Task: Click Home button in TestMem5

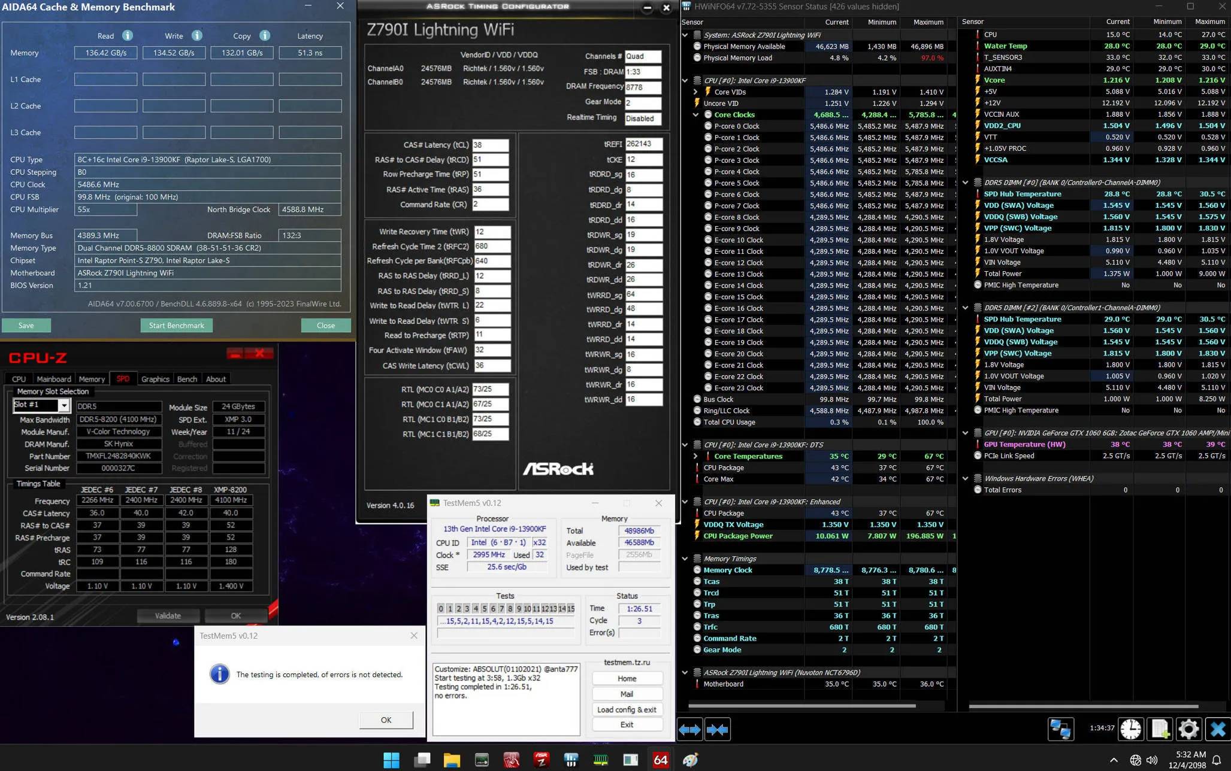Action: (x=627, y=678)
